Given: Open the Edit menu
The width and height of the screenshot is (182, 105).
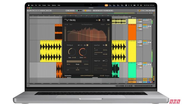Looking at the screenshot, I should point(39,5).
